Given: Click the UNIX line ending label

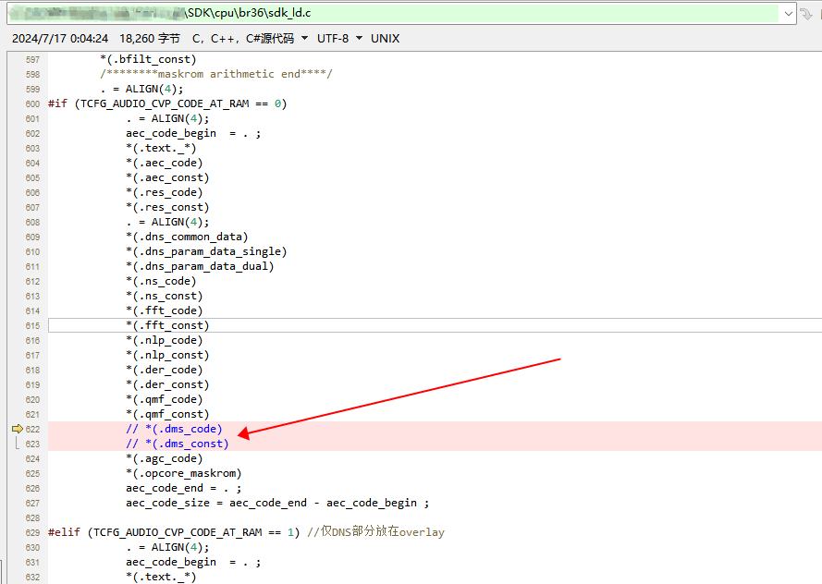Looking at the screenshot, I should (x=385, y=38).
